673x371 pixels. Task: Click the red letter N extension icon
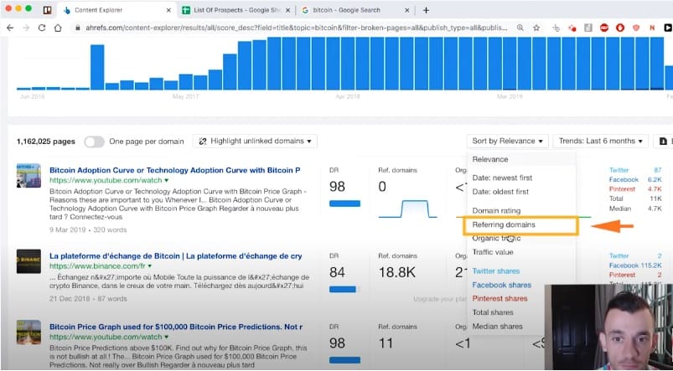tap(652, 28)
